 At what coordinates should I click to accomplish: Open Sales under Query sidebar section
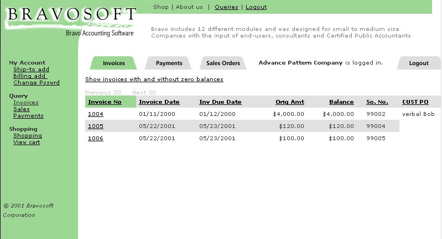point(22,109)
